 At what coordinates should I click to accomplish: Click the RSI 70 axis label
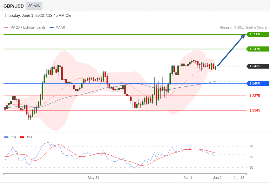pos(251,146)
